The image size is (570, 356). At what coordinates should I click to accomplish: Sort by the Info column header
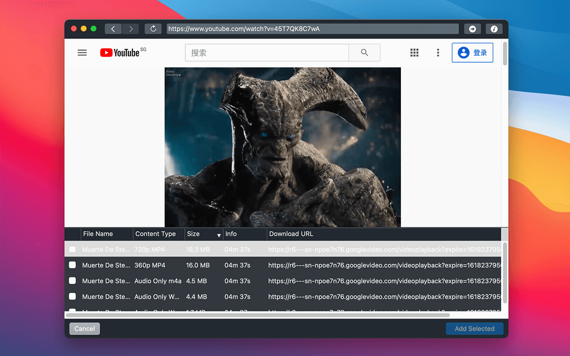pos(245,234)
